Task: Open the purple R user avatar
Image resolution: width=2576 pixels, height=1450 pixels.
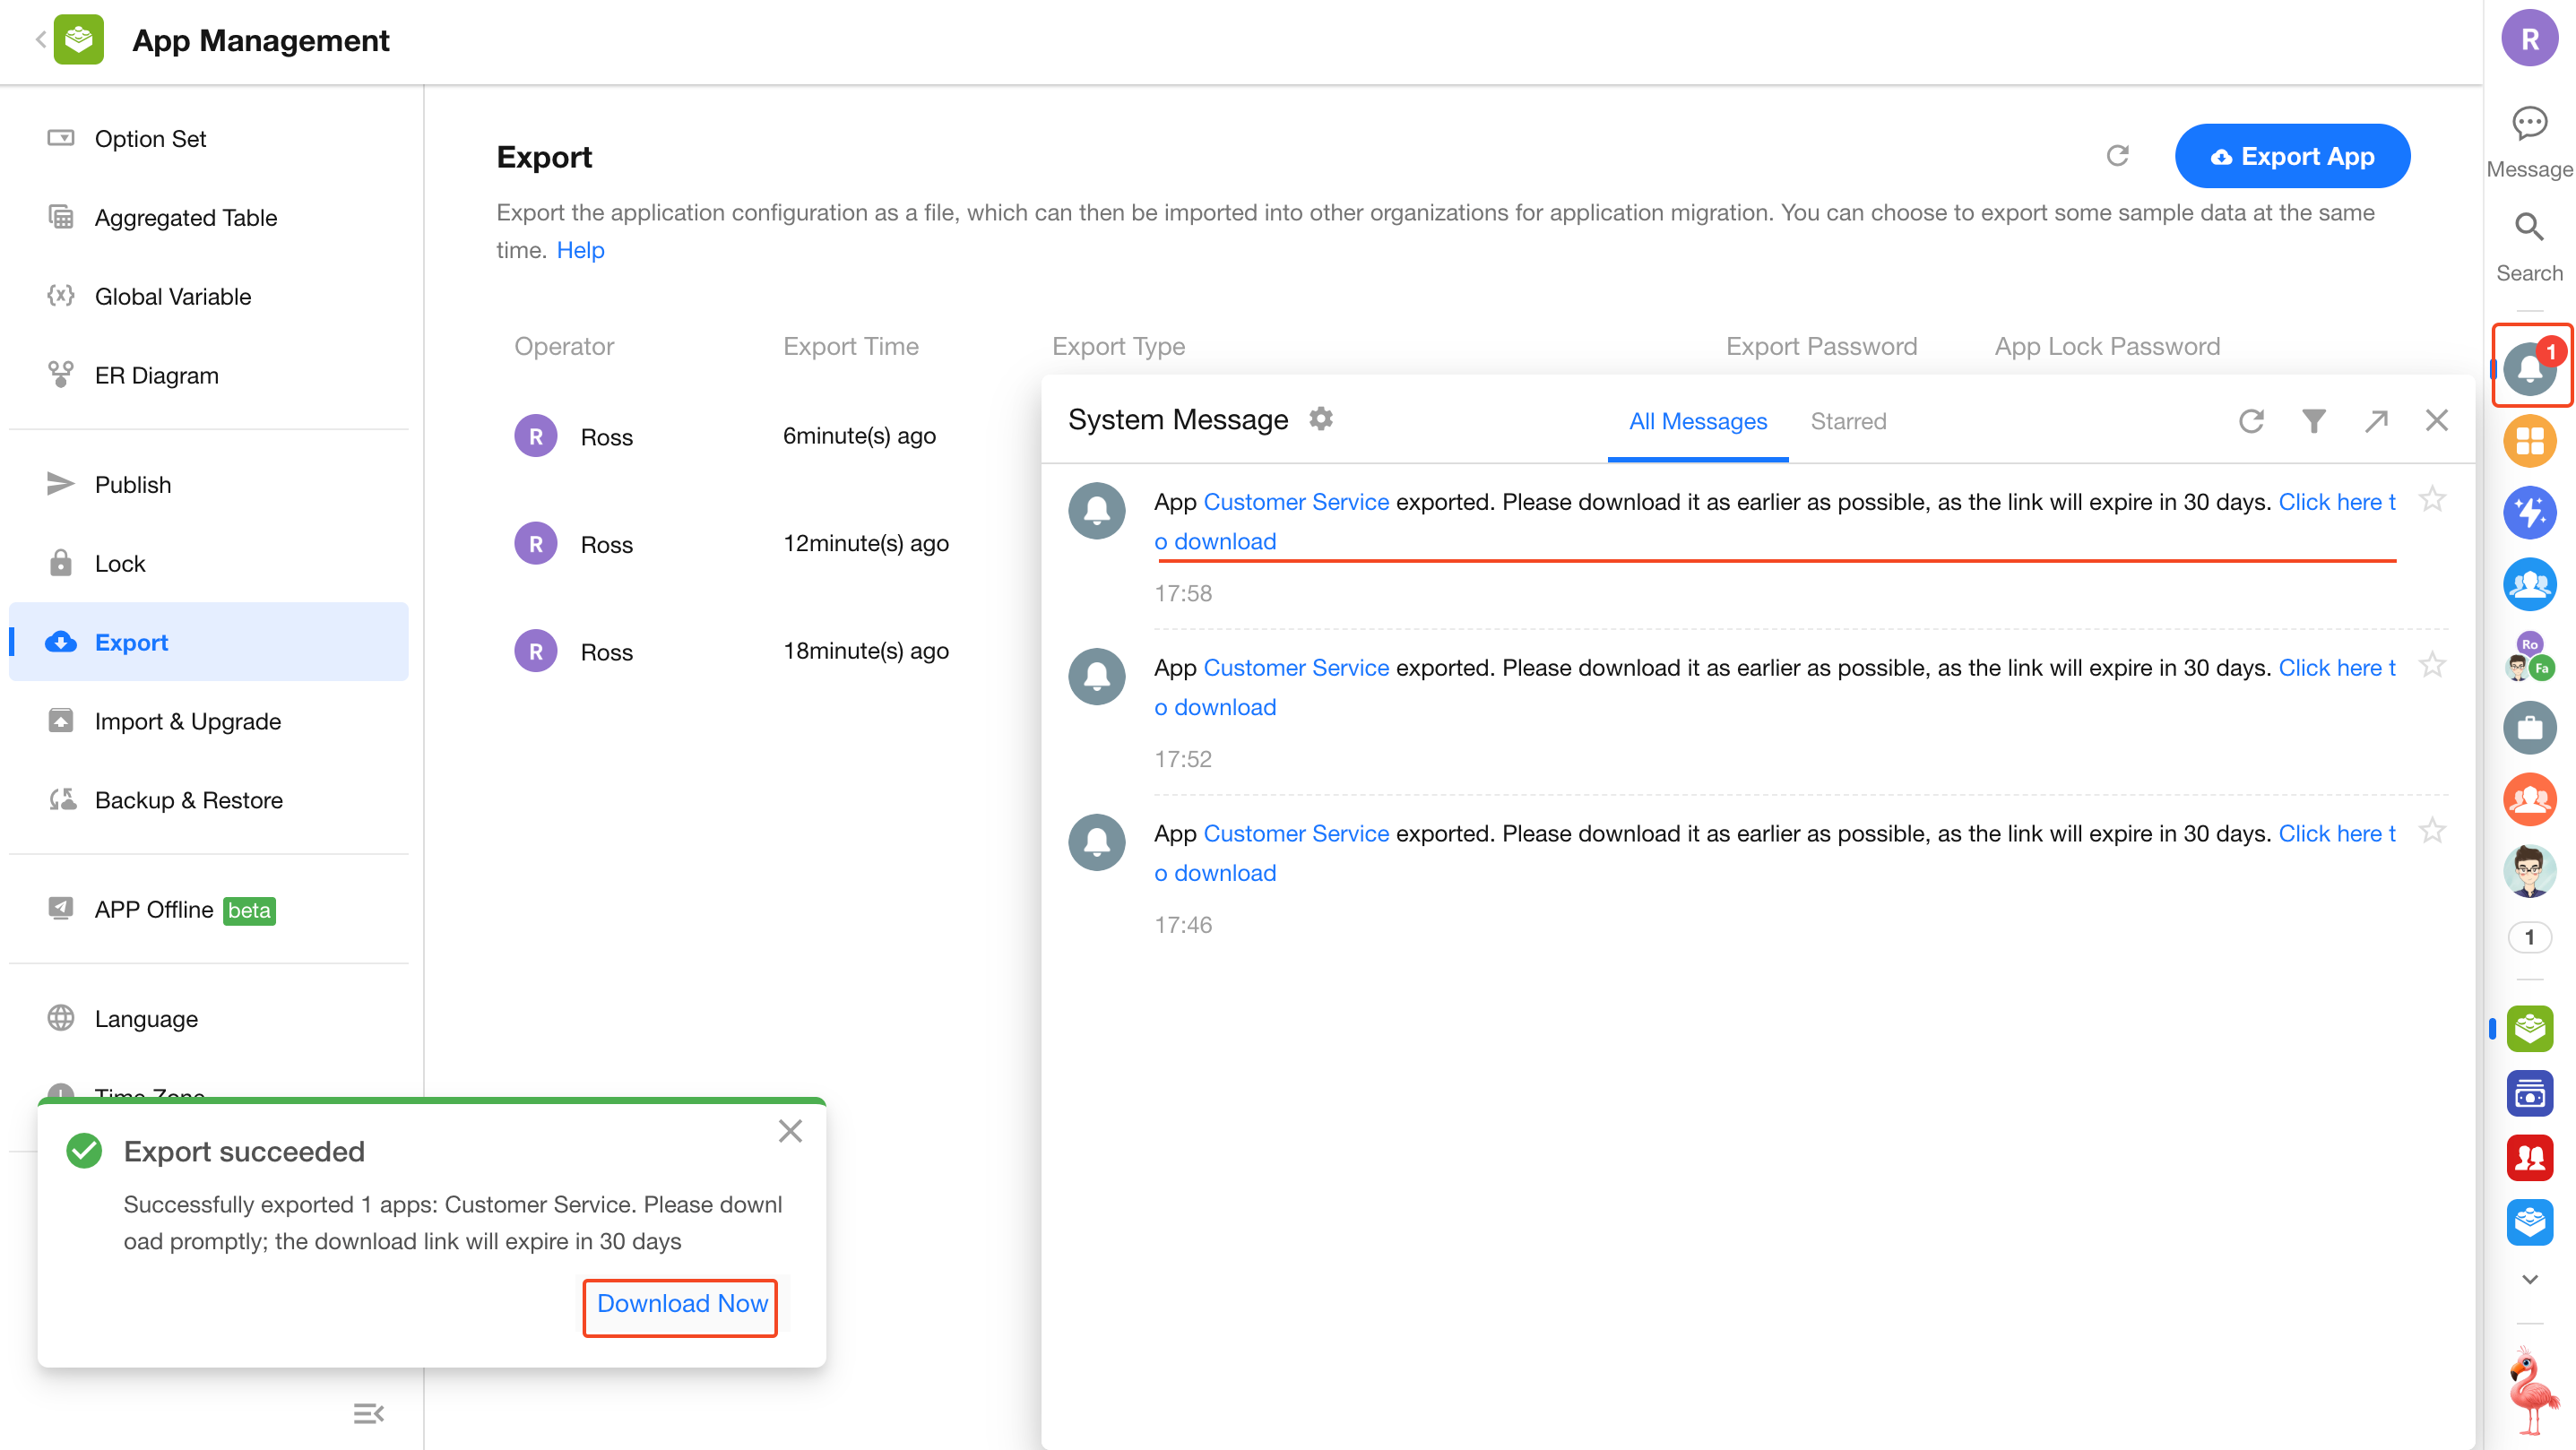Action: (x=2529, y=39)
